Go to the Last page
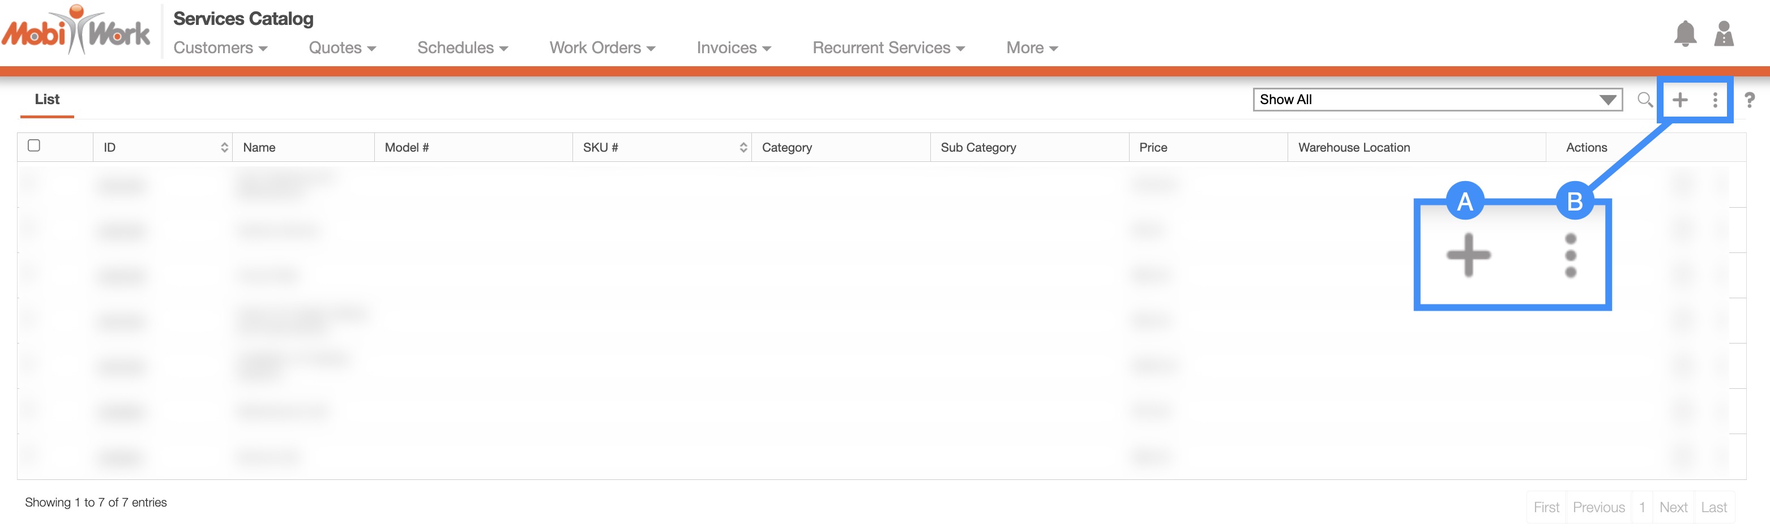This screenshot has height=532, width=1770. 1713,507
